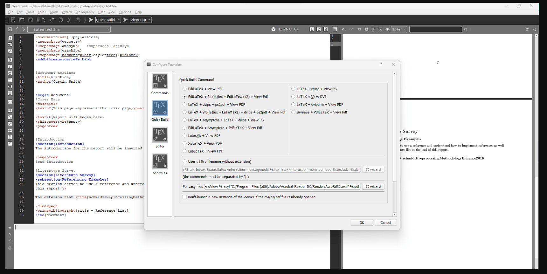547x274 pixels.
Task: Enable 'Don't launch a new instance' checkbox
Action: pyautogui.click(x=184, y=197)
